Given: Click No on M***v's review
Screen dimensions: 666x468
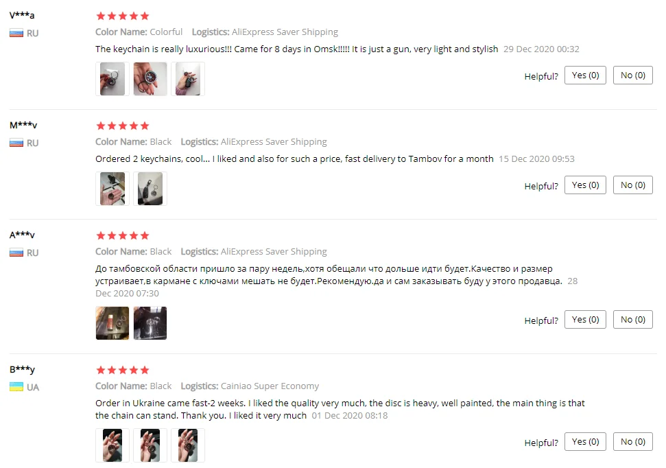Looking at the screenshot, I should coord(632,185).
